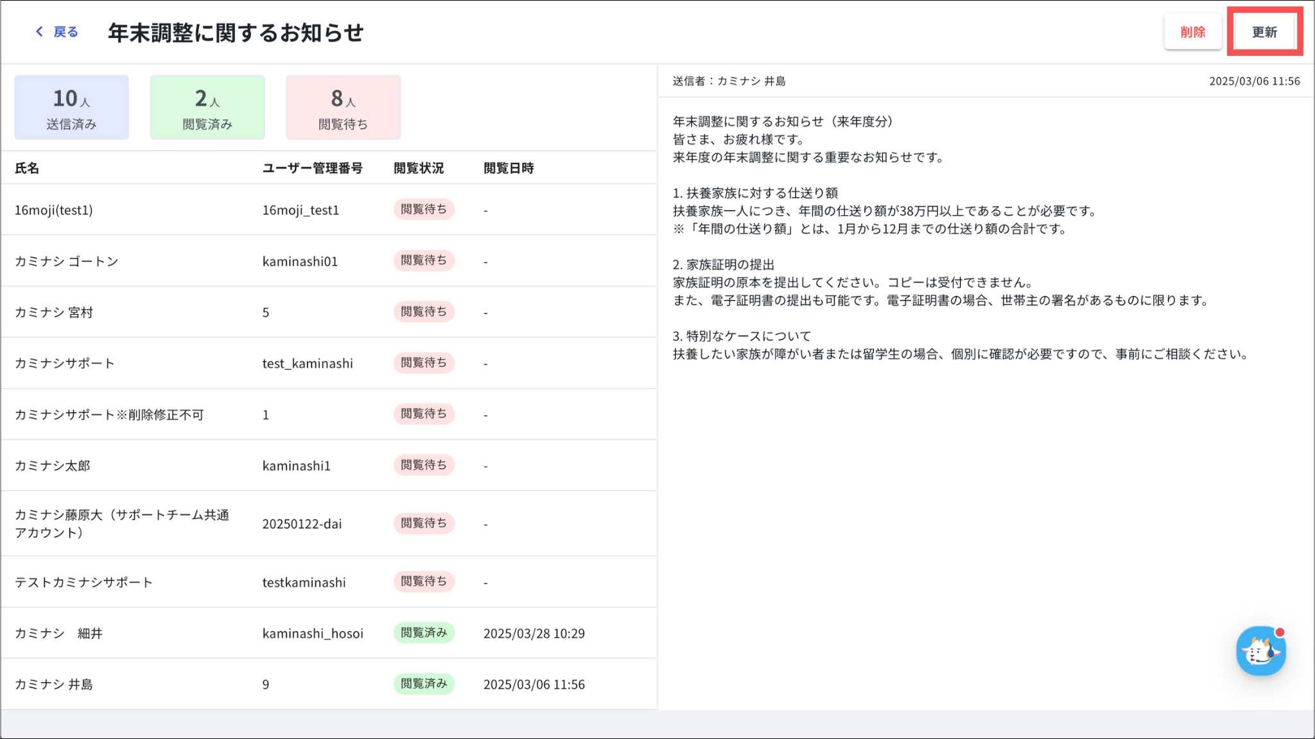The width and height of the screenshot is (1315, 739).
Task: Click the 氏名 column header
Action: 27,168
